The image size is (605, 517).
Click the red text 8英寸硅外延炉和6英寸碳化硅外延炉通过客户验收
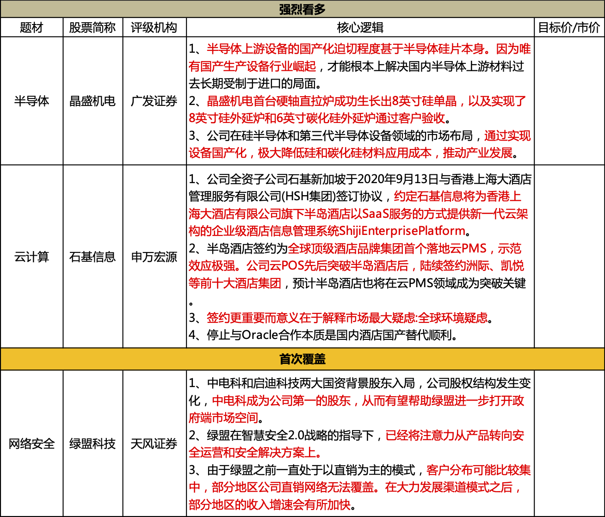point(317,118)
